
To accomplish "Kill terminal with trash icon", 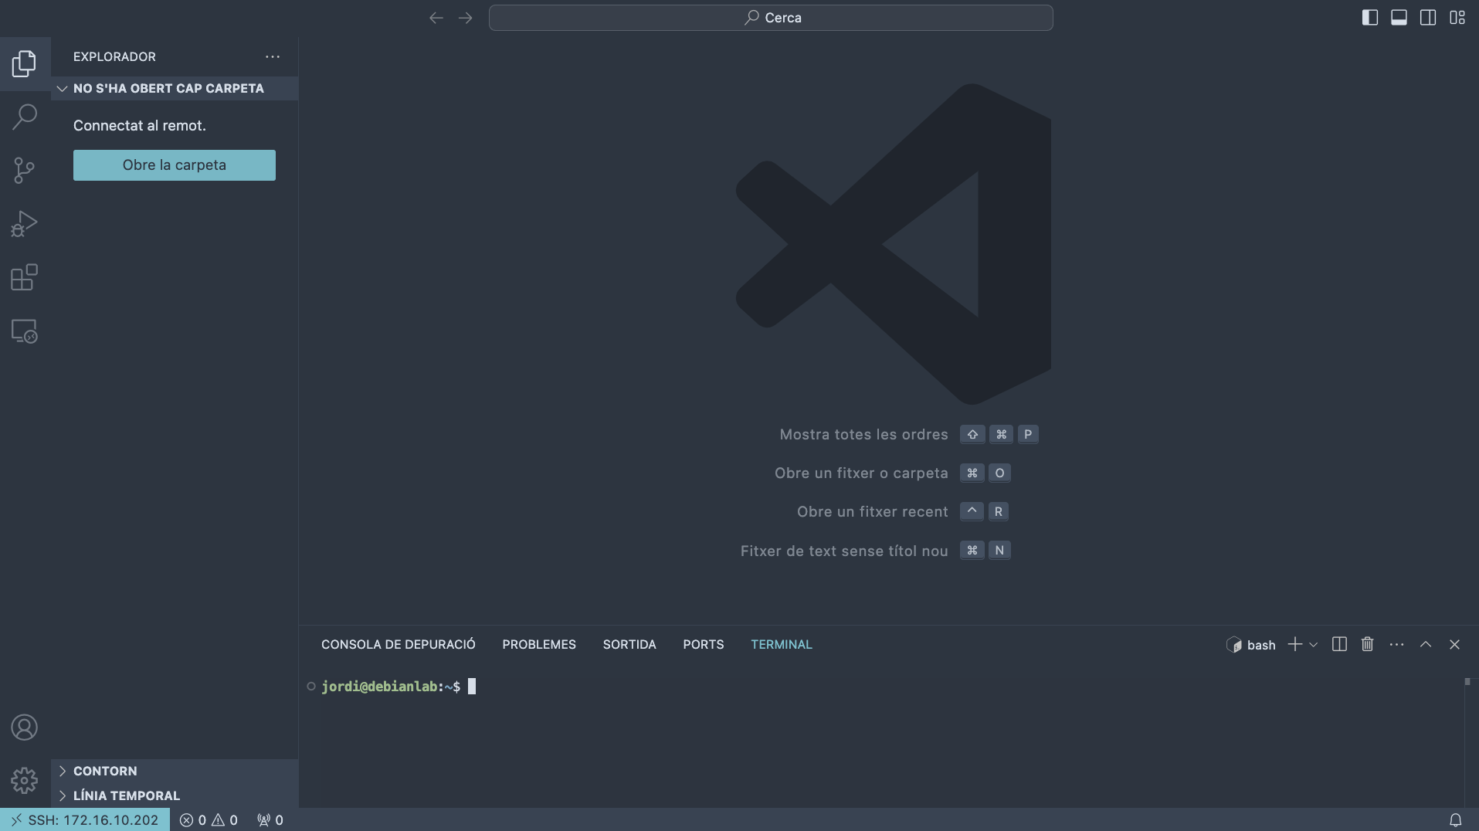I will tap(1368, 645).
